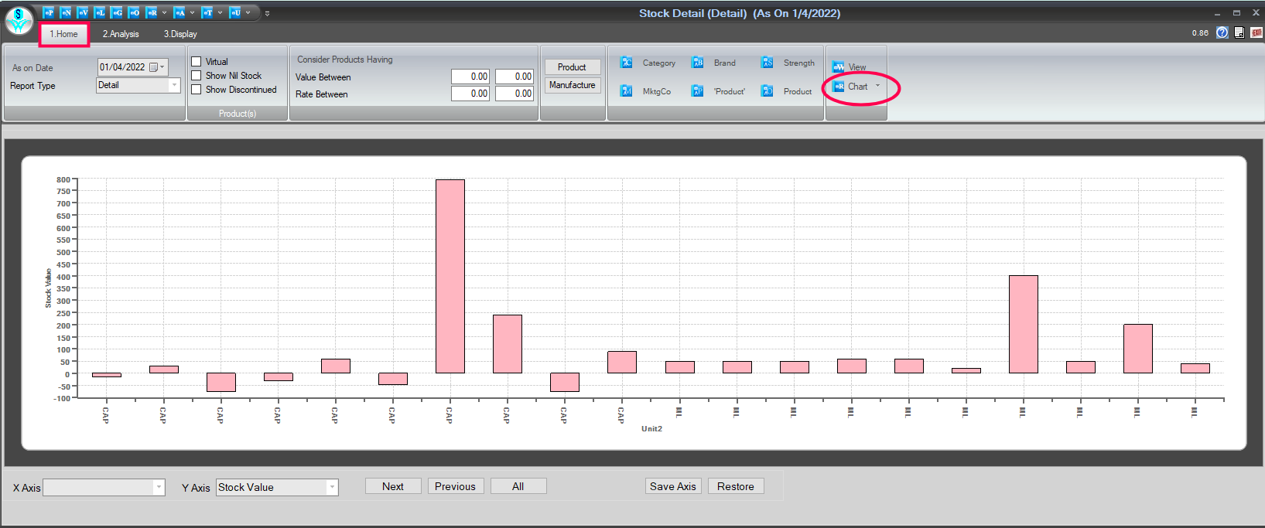Click the 0.86 value near Help icon
Viewport: 1265px width, 528px height.
click(1200, 33)
